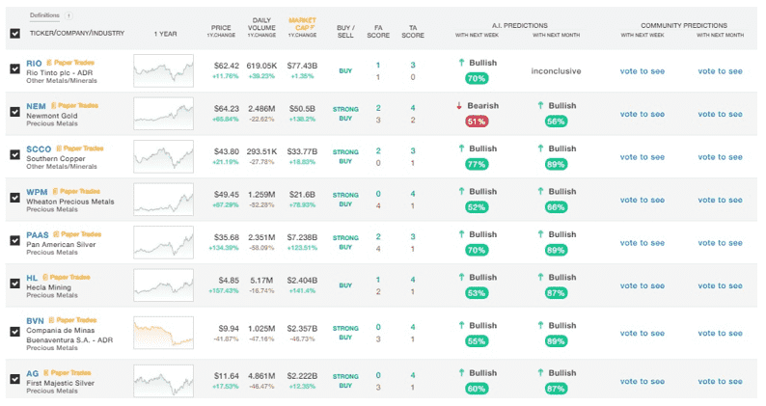Screen dimensions: 766x406
Task: Uncheck the NEM row checkbox
Action: pyautogui.click(x=15, y=112)
